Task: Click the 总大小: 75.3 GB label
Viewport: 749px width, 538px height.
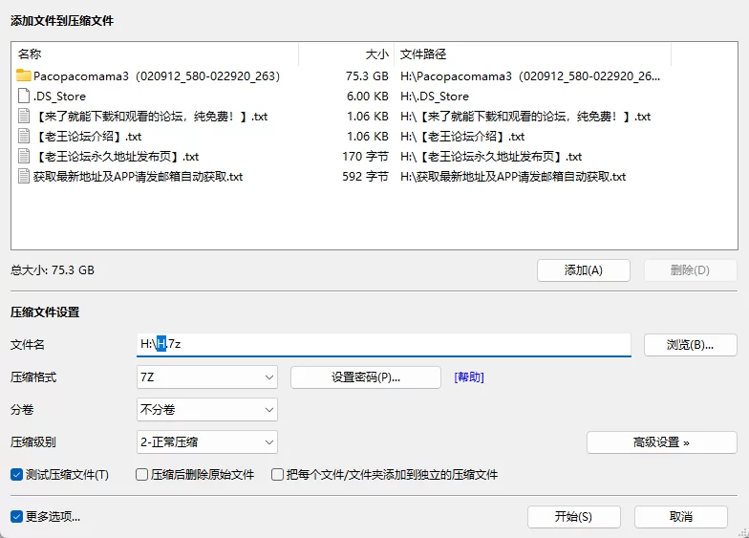Action: pos(53,269)
